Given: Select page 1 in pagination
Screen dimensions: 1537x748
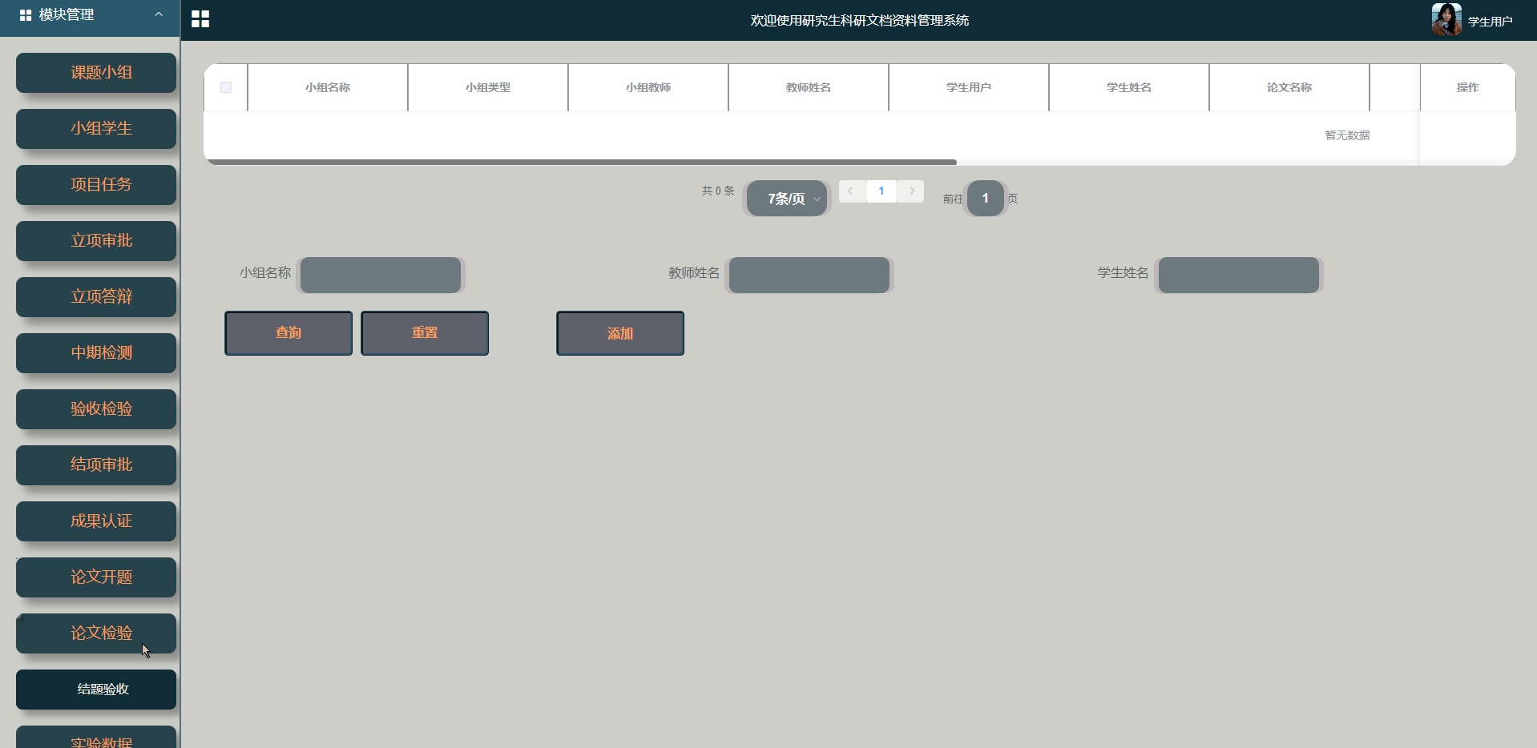Looking at the screenshot, I should (881, 191).
